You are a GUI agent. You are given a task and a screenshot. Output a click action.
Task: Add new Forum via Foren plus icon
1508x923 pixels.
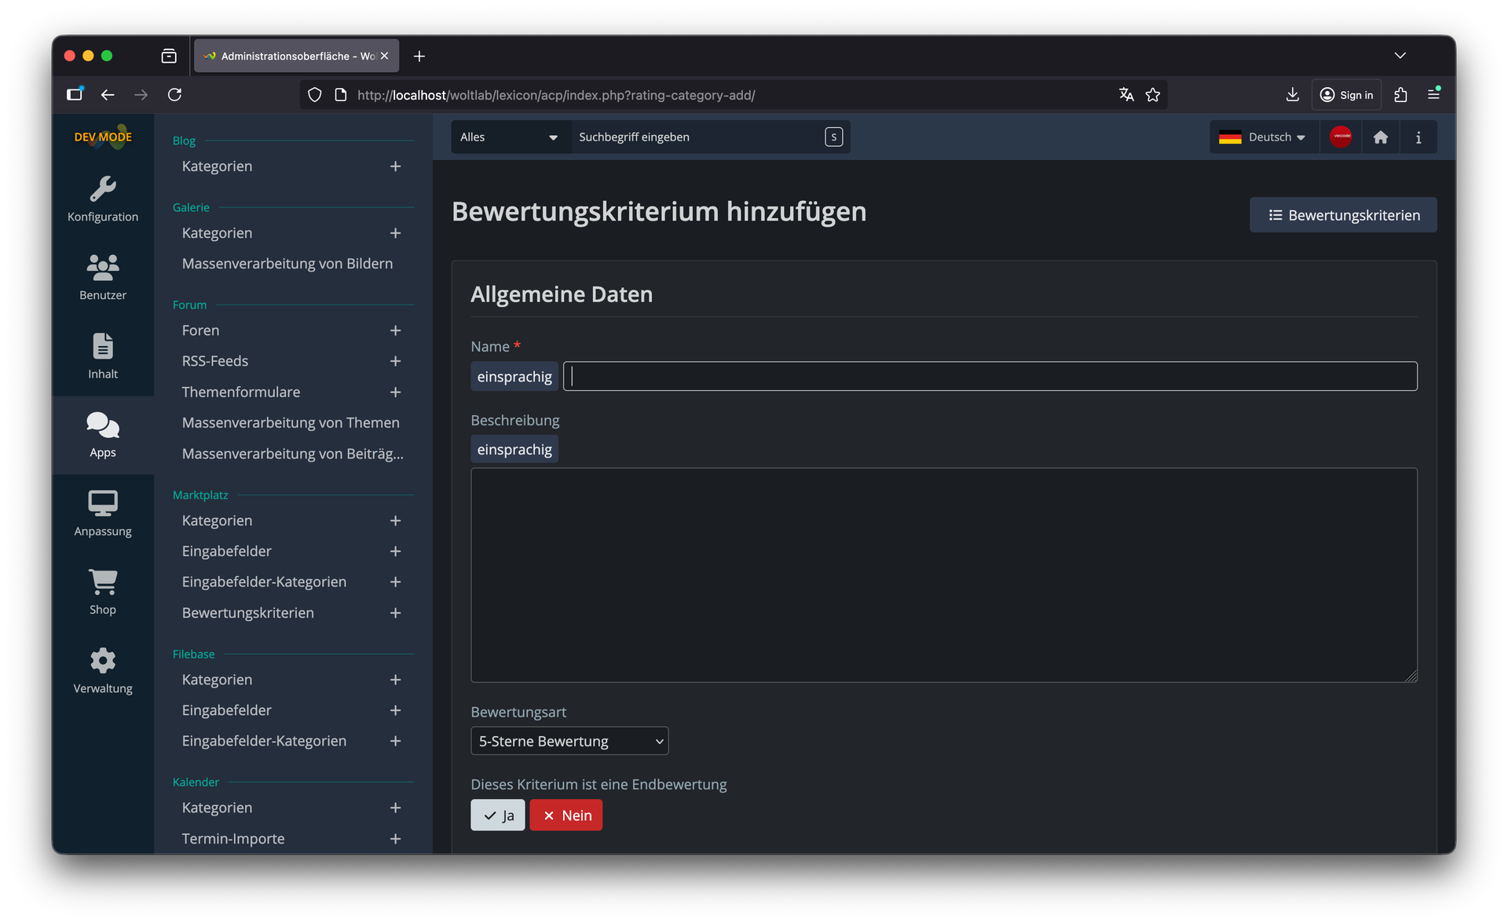tap(395, 330)
